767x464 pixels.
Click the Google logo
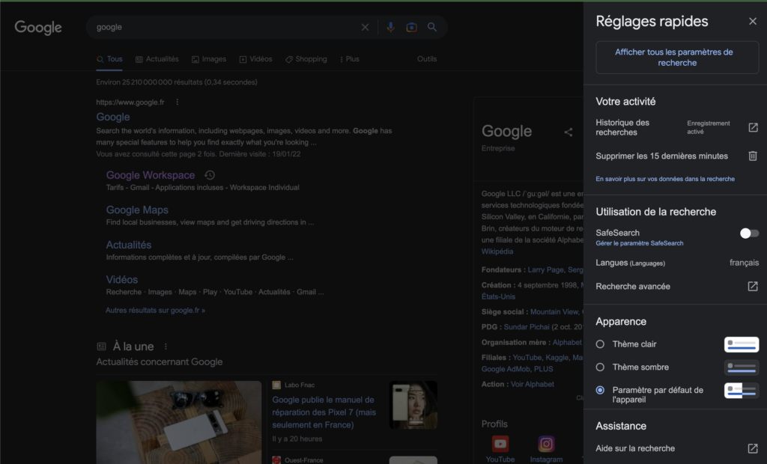pyautogui.click(x=38, y=28)
